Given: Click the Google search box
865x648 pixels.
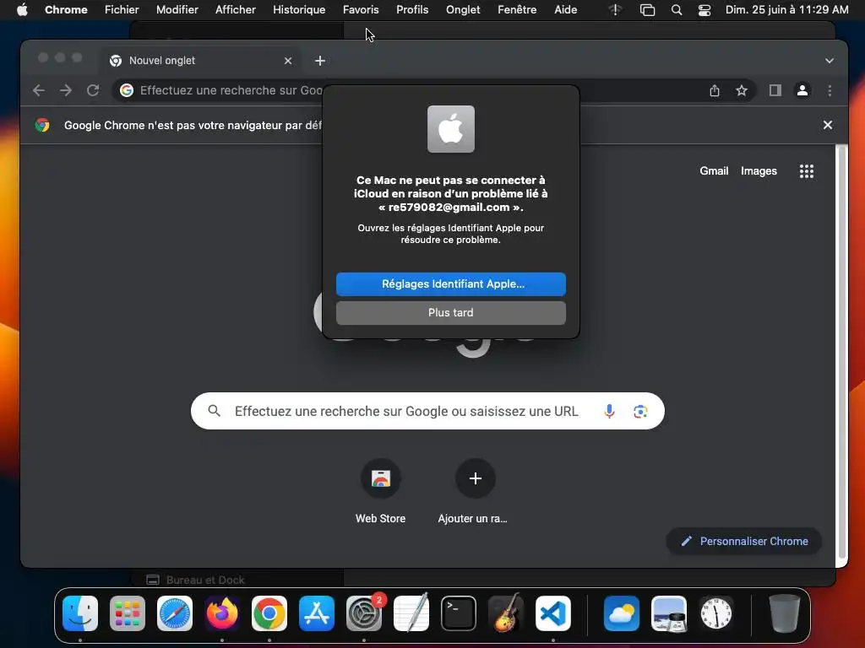Looking at the screenshot, I should click(427, 411).
